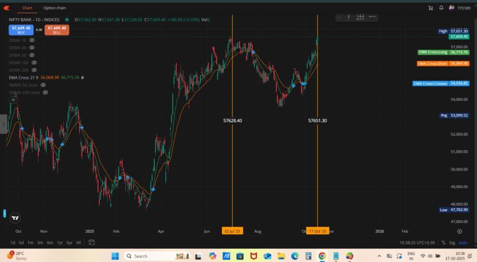
Task: Click the Kotak logo back arrow
Action: (x=7, y=8)
